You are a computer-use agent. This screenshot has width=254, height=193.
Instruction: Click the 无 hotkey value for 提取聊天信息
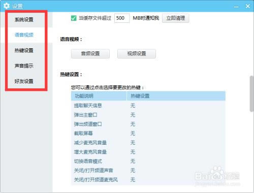tap(133, 106)
